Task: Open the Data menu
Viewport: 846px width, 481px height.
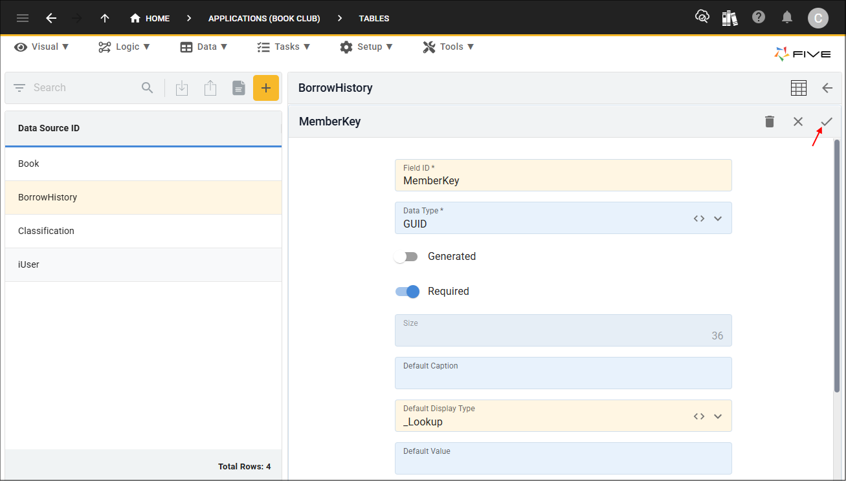Action: point(204,47)
